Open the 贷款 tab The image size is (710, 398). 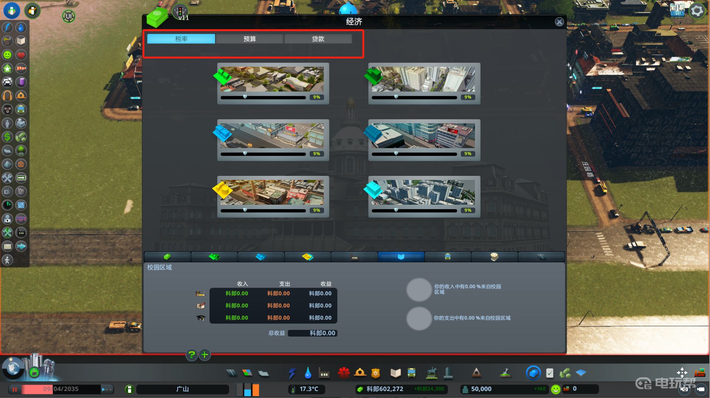[318, 39]
